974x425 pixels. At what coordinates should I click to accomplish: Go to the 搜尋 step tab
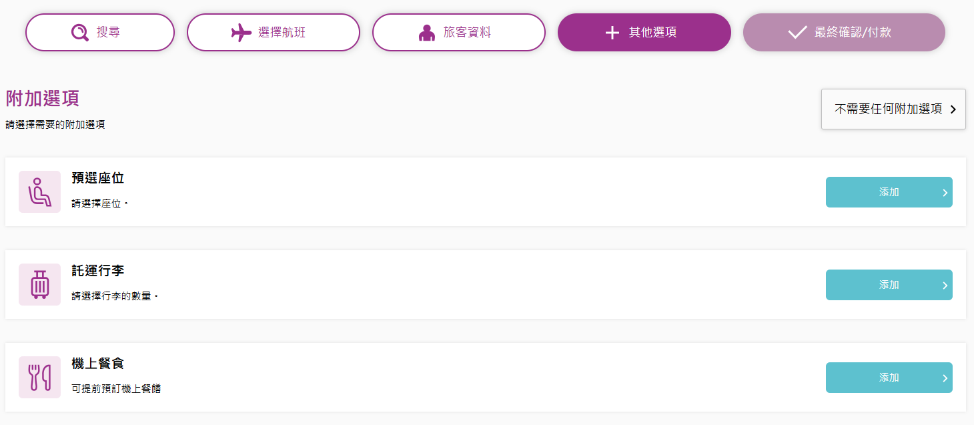point(100,32)
